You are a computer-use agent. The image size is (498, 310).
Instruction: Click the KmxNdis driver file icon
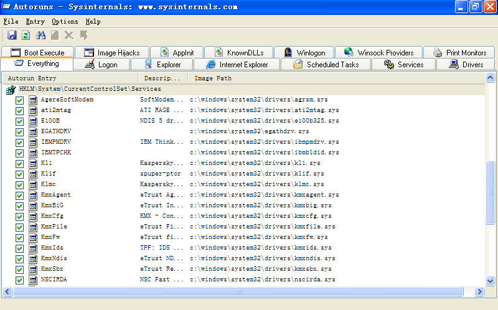(33, 259)
